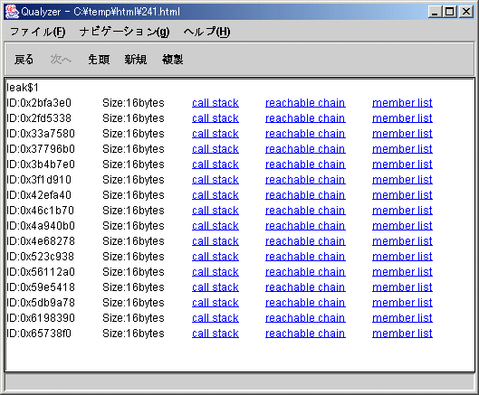Image resolution: width=479 pixels, height=395 pixels.
Task: Open reachable chain for ID:0x42efa40
Action: point(305,195)
